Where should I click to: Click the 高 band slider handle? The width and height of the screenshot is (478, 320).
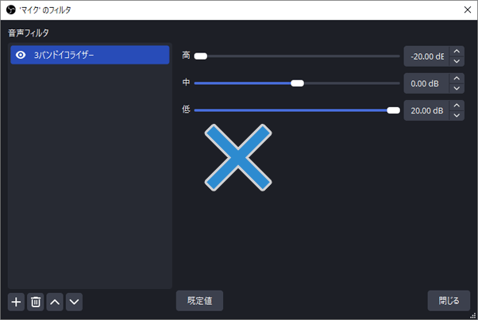[201, 56]
